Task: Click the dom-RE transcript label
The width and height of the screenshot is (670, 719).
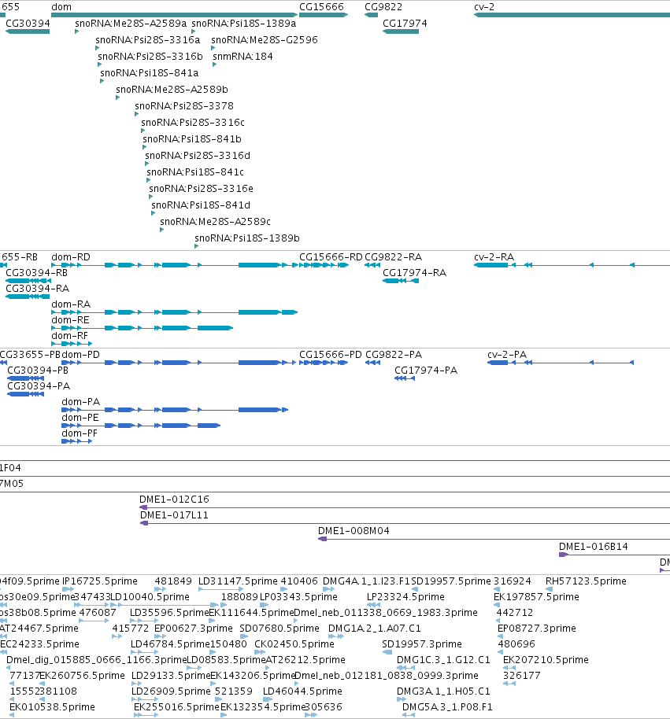Action: point(70,320)
